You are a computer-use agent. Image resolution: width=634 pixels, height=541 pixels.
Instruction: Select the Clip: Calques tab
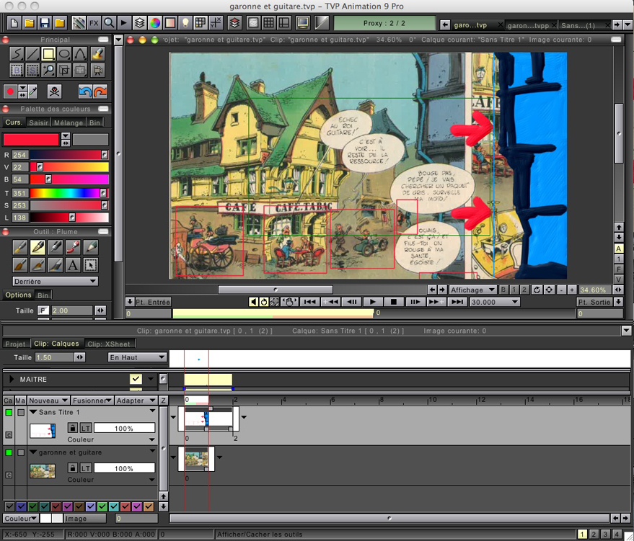click(x=56, y=344)
